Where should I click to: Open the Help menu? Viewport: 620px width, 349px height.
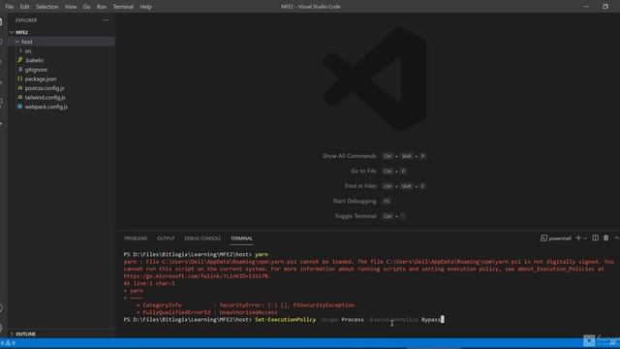pyautogui.click(x=146, y=7)
